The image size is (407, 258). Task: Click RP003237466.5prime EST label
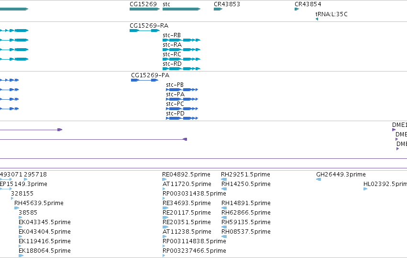pos(194,251)
